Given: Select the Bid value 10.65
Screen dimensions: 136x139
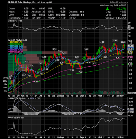Looking at the screenshot, I should click(42, 15).
